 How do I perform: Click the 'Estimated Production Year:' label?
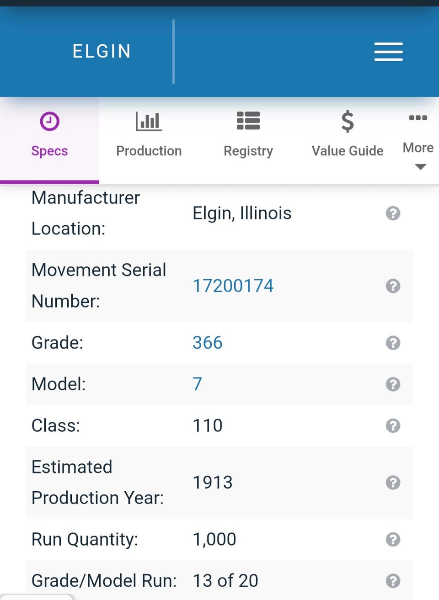pos(97,483)
